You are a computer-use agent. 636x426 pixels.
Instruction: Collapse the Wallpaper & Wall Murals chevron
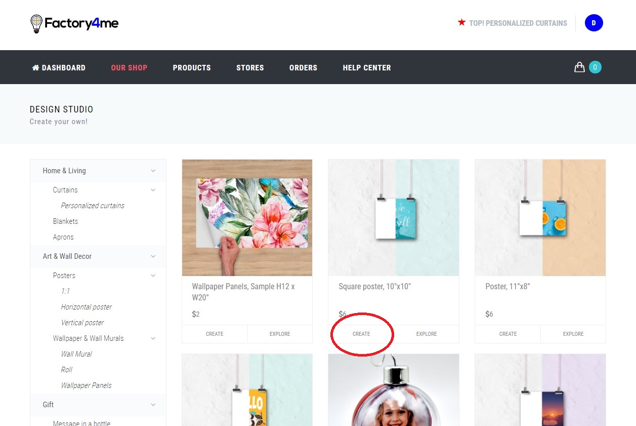[153, 338]
